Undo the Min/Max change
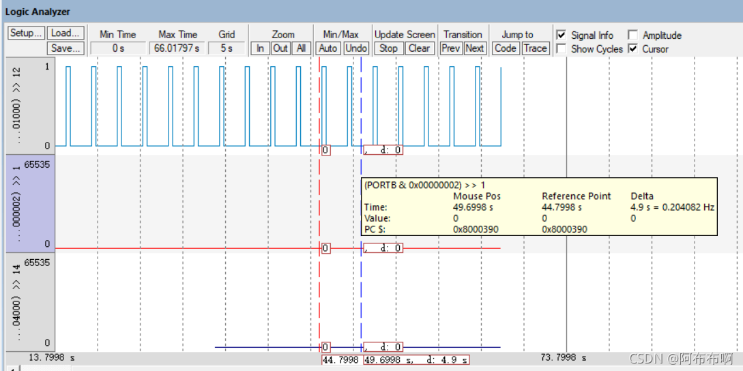This screenshot has height=371, width=743. pos(356,48)
